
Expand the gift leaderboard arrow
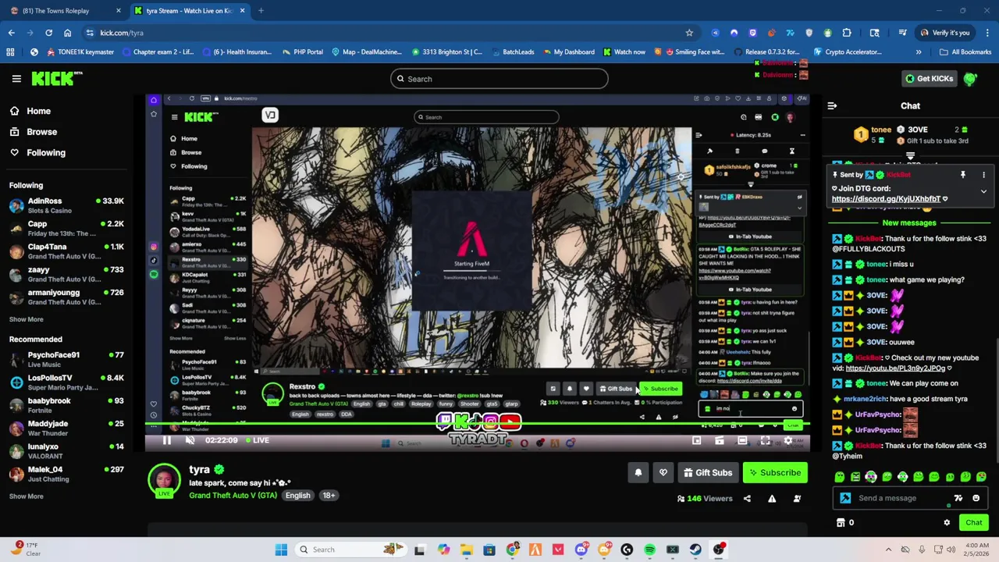coord(910,157)
